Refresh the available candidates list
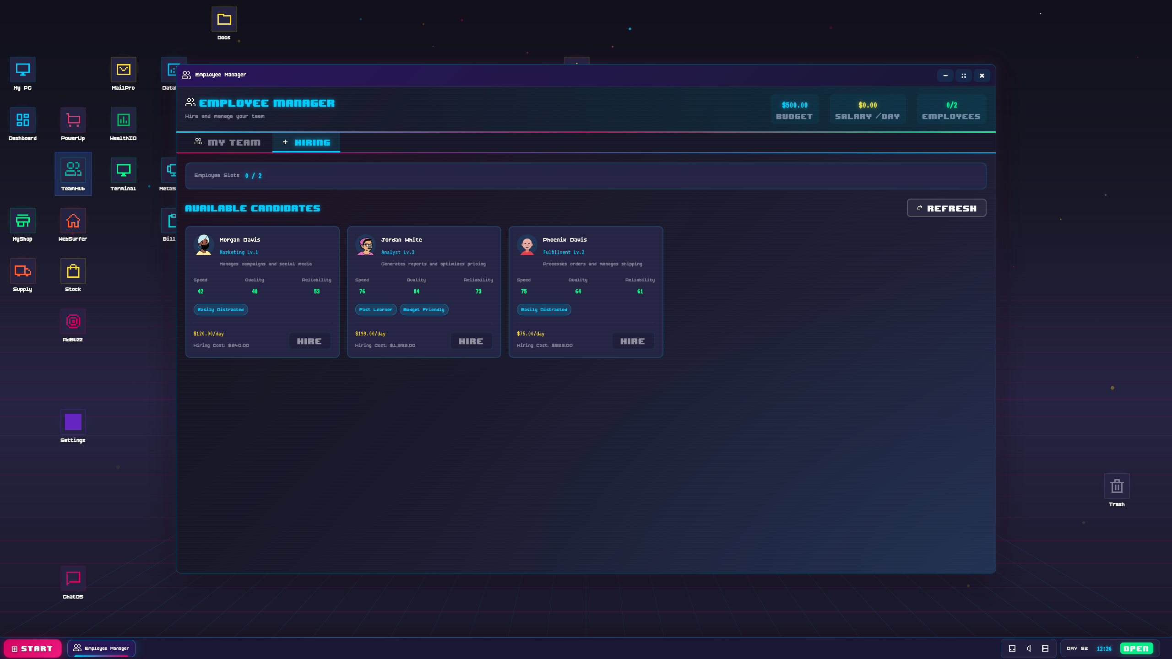 coord(946,208)
